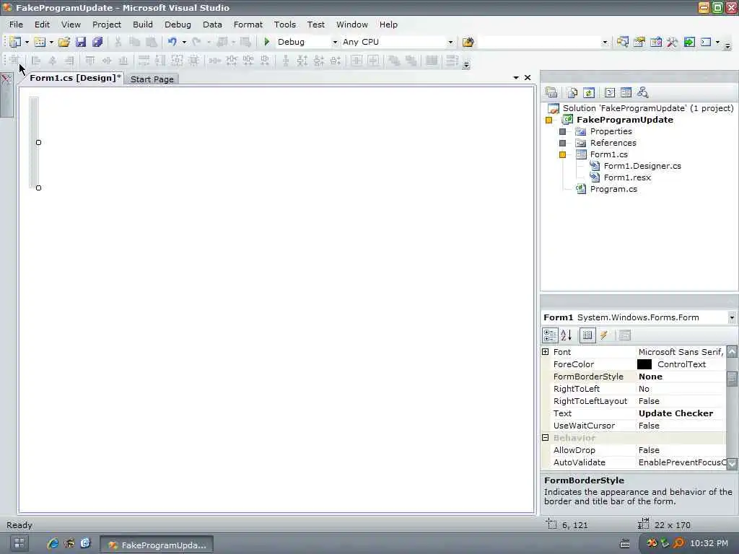Click the Save All icon
Image resolution: width=739 pixels, height=554 pixels.
(97, 42)
